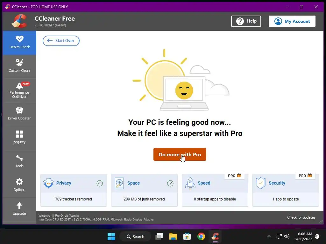
Task: Open Google Chrome from taskbar
Action: [201, 236]
